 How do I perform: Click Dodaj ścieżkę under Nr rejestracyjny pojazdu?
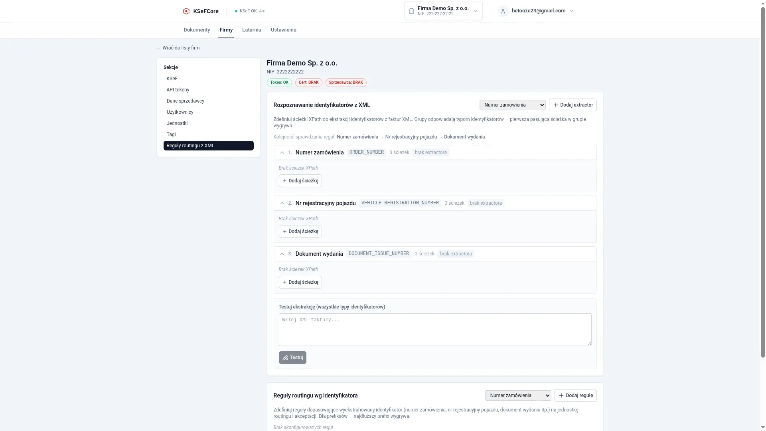tap(300, 231)
